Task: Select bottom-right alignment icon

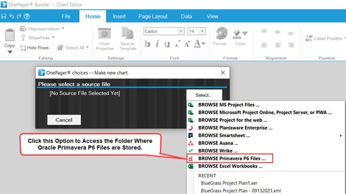Action: [291, 45]
